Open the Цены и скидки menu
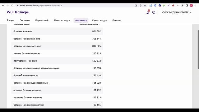This screenshot has height=112, width=199. 62,20
